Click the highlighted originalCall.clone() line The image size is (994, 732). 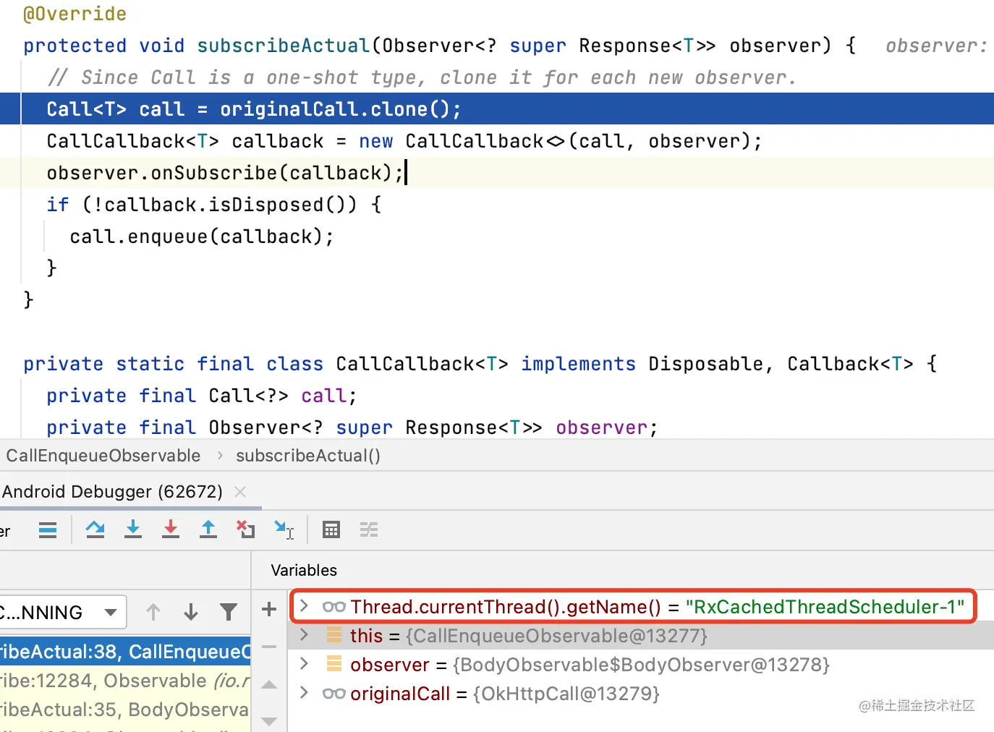coord(497,109)
